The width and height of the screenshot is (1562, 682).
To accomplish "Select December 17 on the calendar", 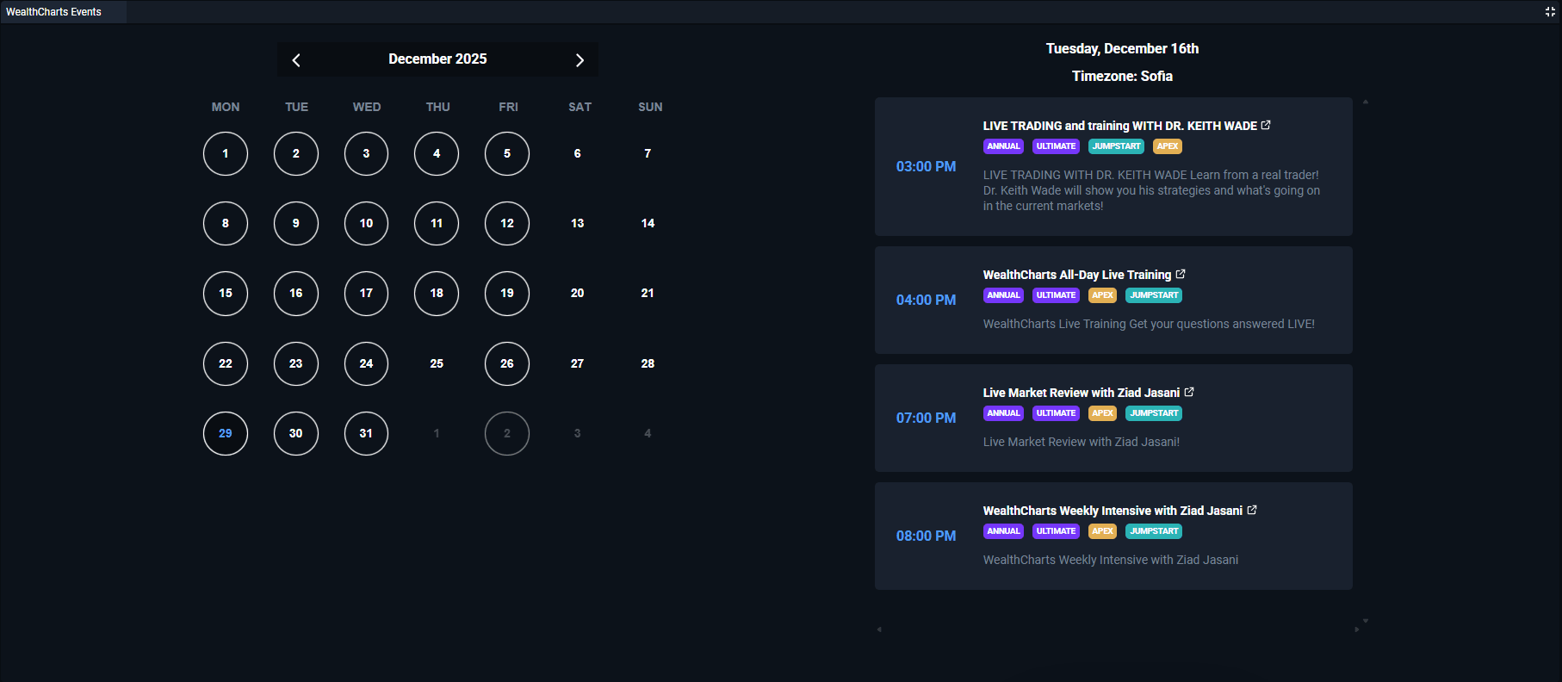I will (366, 293).
